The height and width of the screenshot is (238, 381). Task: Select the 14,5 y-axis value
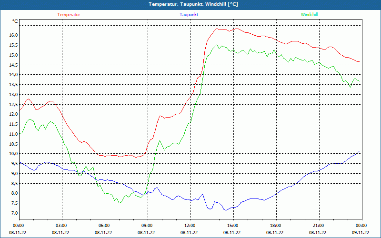[13, 65]
